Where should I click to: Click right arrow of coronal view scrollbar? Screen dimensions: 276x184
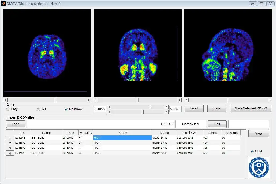179,100
